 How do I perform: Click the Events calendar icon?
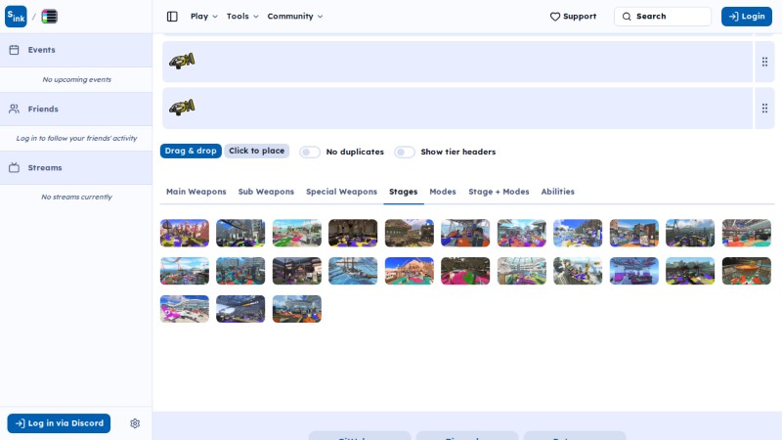[x=14, y=50]
